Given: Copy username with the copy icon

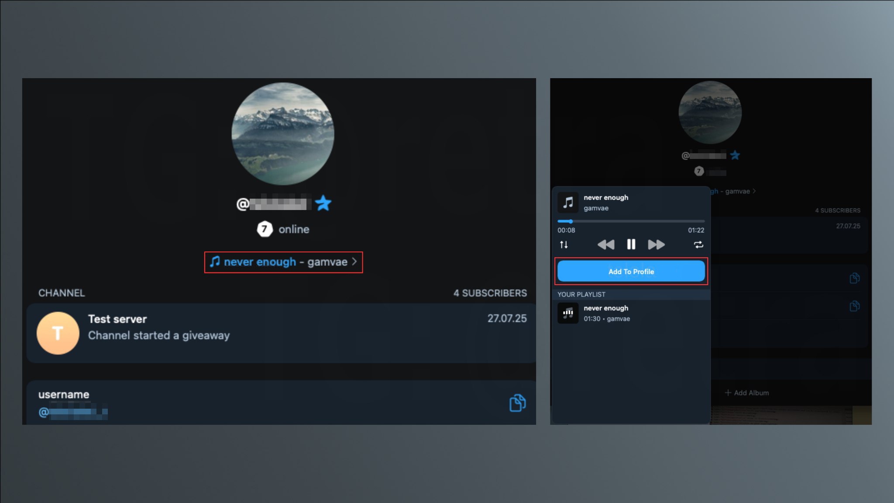Looking at the screenshot, I should [x=517, y=403].
